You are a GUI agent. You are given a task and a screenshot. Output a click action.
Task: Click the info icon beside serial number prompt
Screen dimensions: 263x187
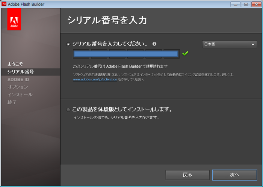pos(154,44)
